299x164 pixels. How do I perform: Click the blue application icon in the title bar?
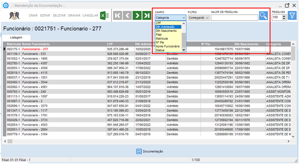(x=6, y=5)
